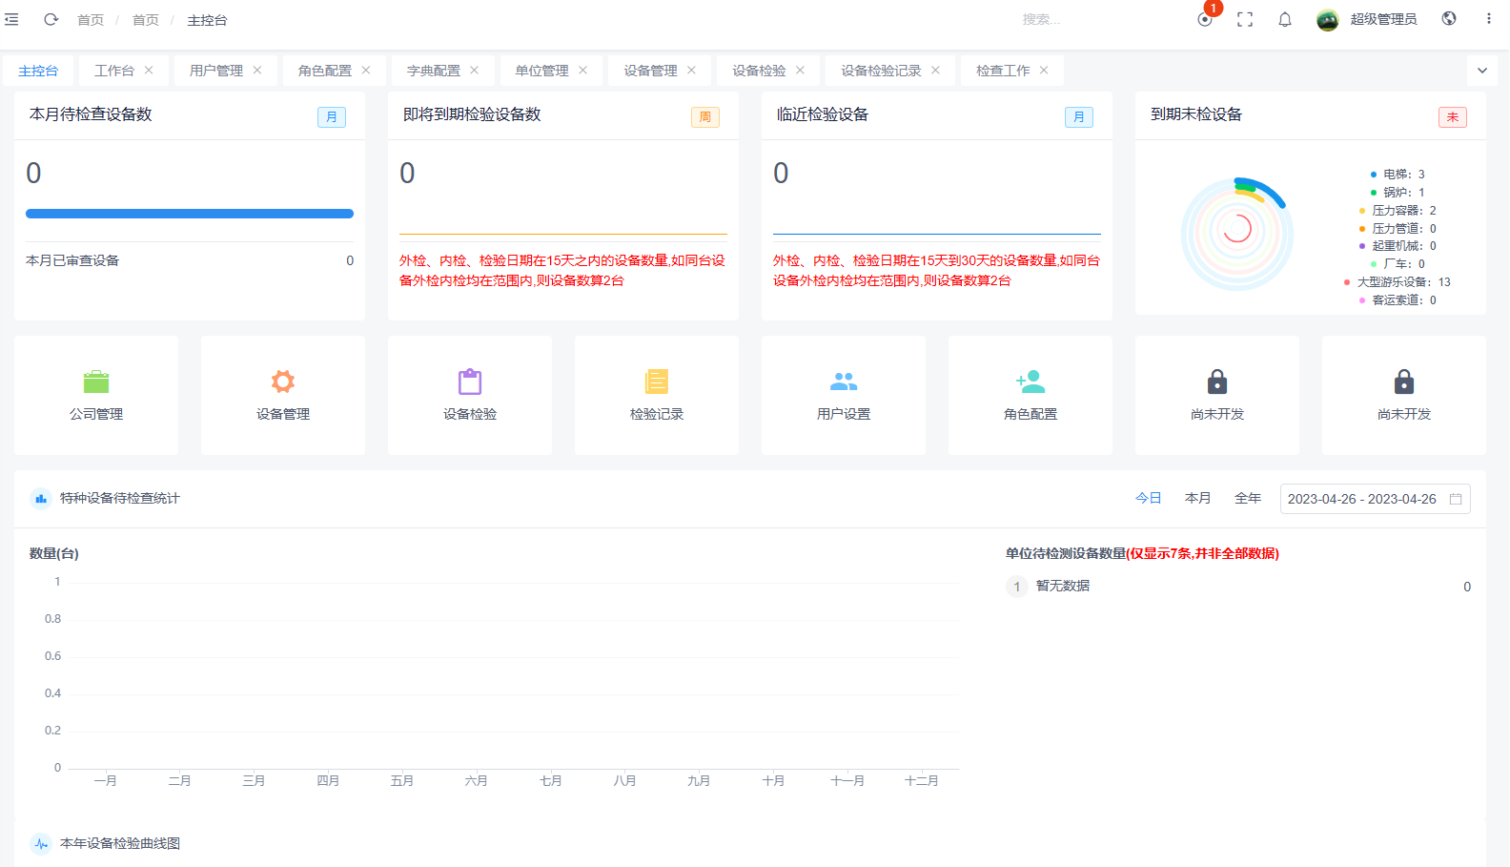Close the 角色配置 tab
The height and width of the screenshot is (867, 1510).
pos(366,71)
